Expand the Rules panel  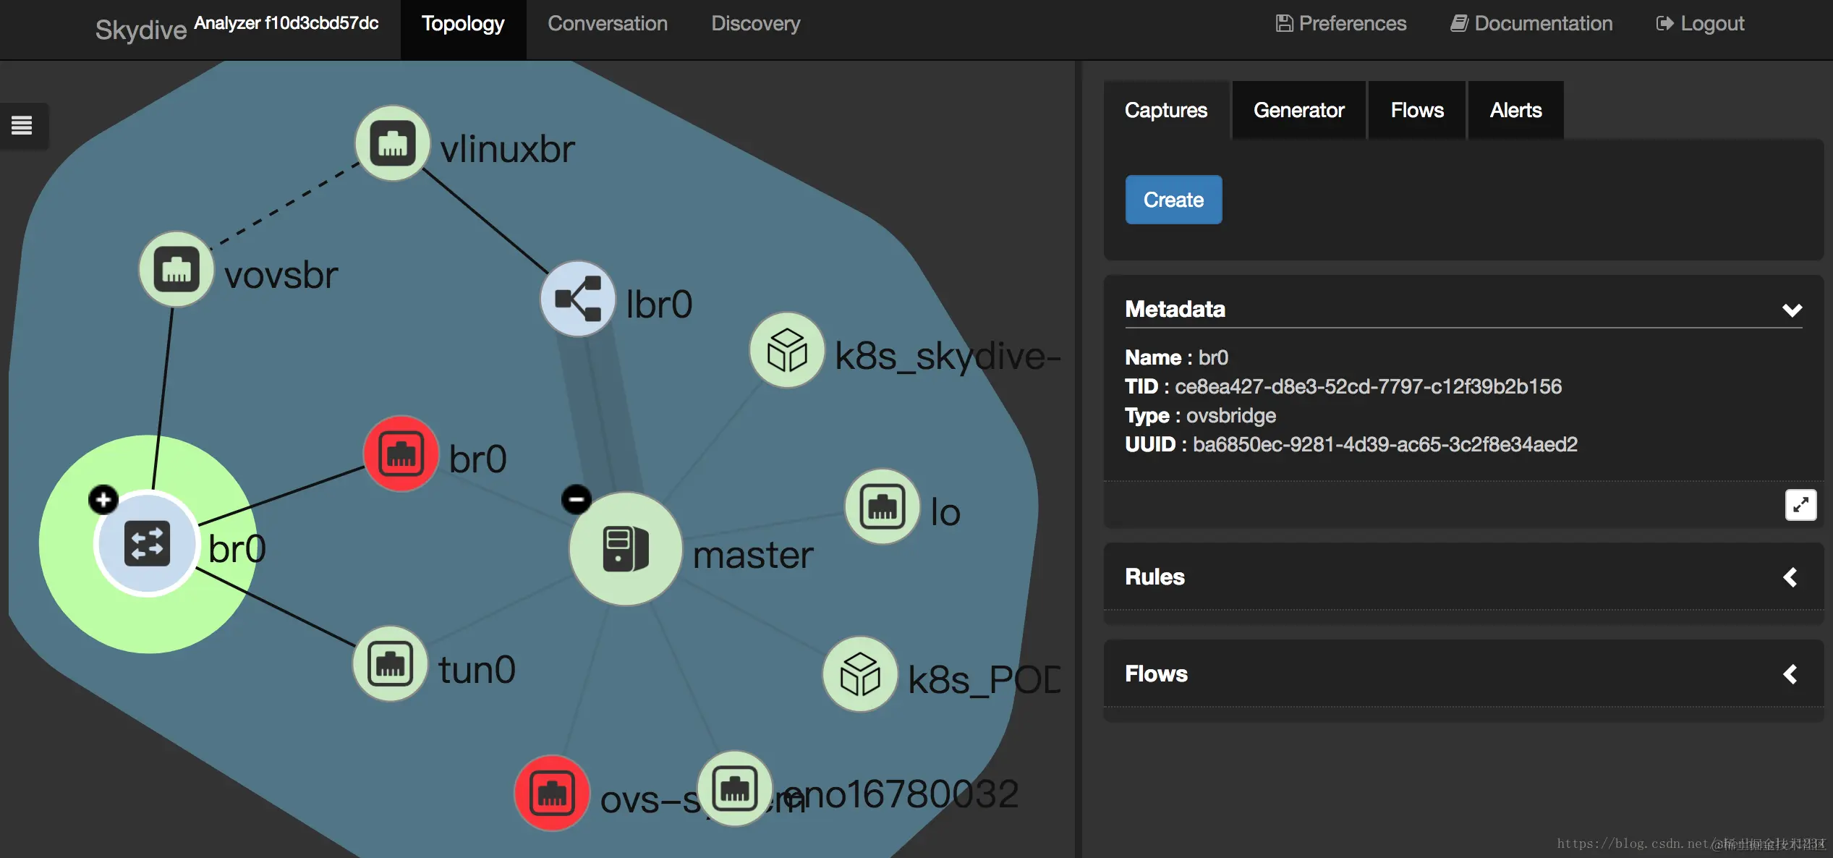click(x=1790, y=577)
